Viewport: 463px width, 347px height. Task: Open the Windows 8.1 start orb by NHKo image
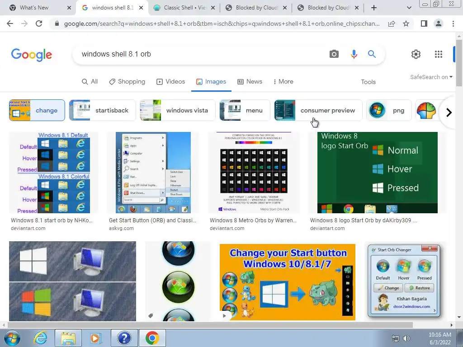pos(54,173)
